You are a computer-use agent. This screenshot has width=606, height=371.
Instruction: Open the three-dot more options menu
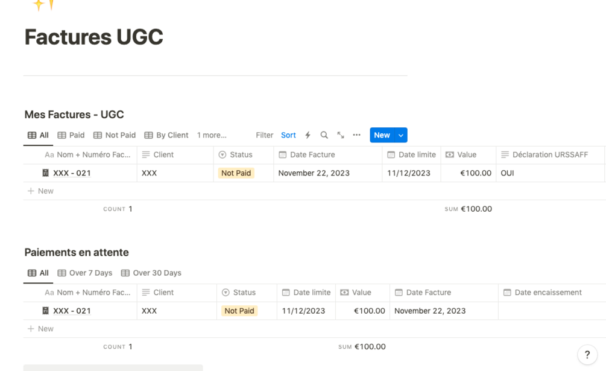(x=357, y=135)
